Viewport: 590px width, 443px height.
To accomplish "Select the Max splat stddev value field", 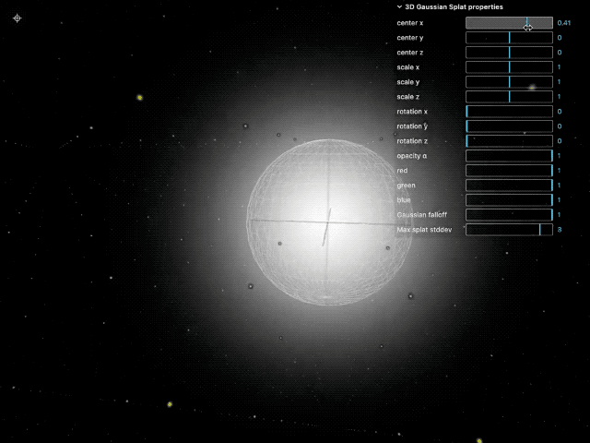I will coord(560,230).
